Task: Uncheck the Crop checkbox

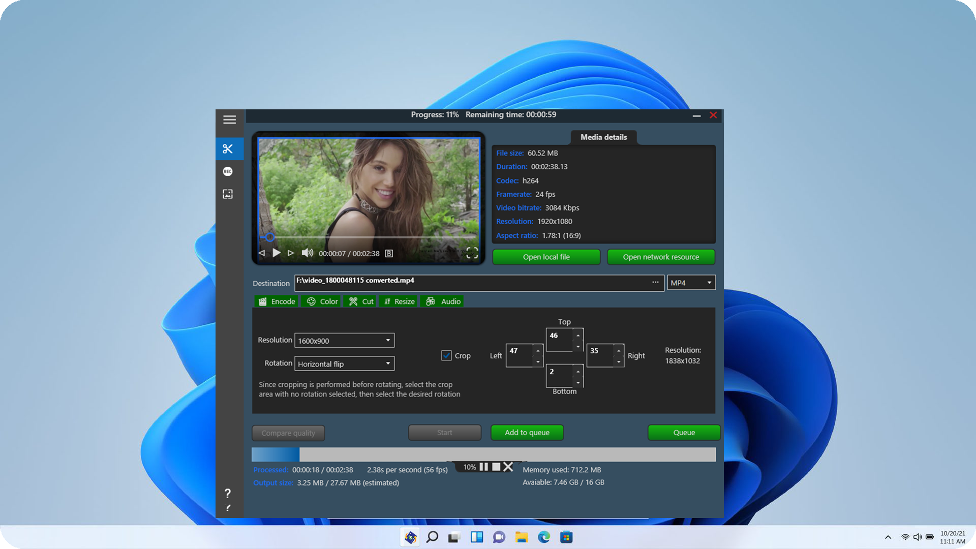Action: (x=446, y=356)
